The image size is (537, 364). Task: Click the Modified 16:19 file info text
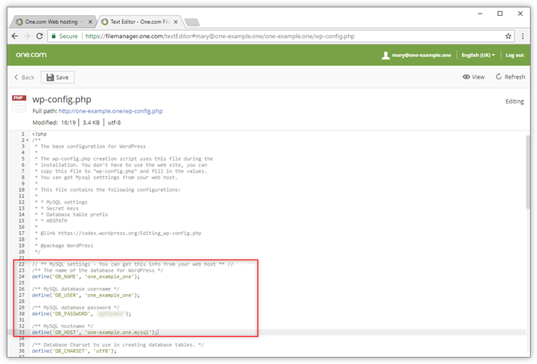pyautogui.click(x=54, y=122)
